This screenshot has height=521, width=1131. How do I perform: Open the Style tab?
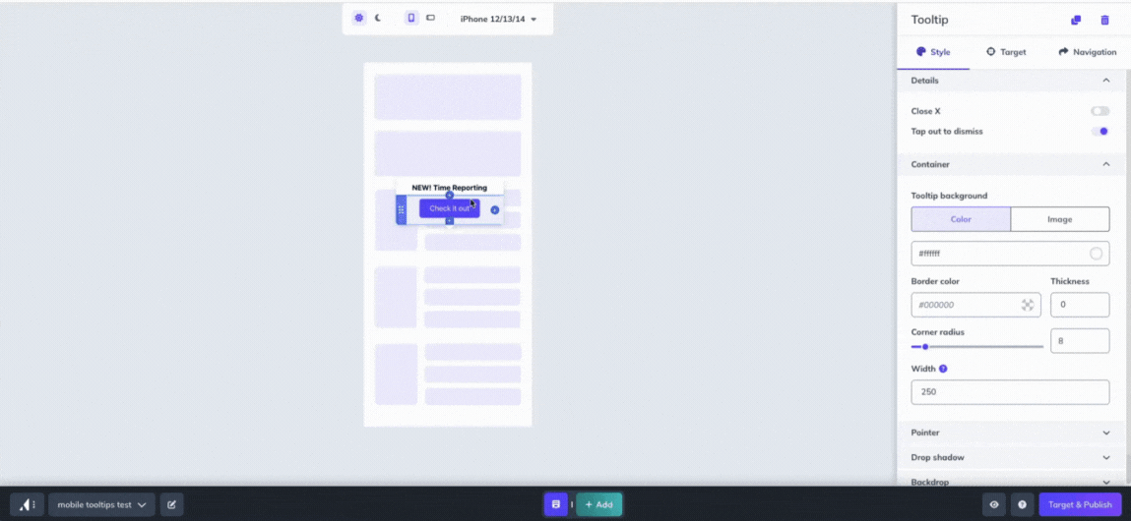[x=933, y=52]
